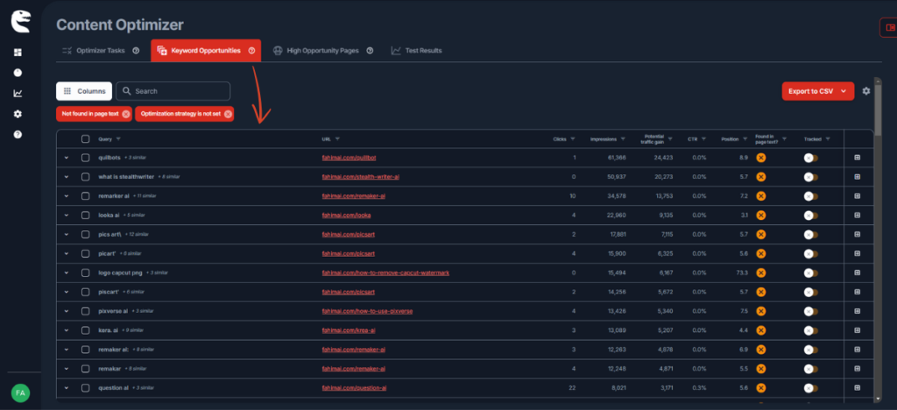The height and width of the screenshot is (410, 897).
Task: Open the fahimai.com/looka link
Action: pyautogui.click(x=346, y=215)
